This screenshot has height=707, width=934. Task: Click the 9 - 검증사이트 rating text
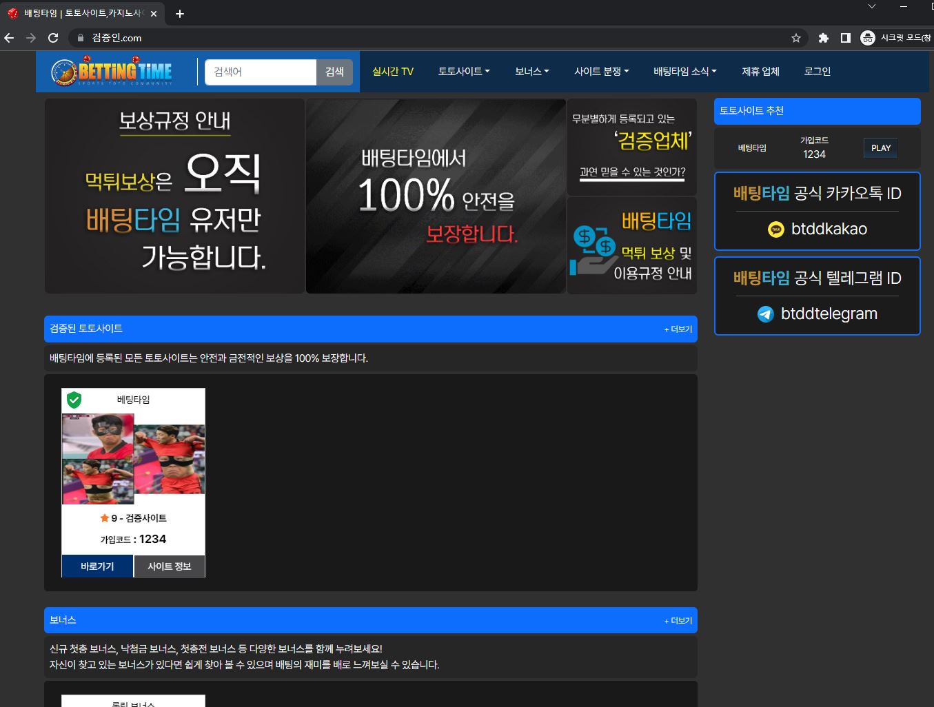[139, 518]
